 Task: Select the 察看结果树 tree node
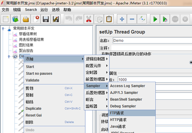coord(28,34)
